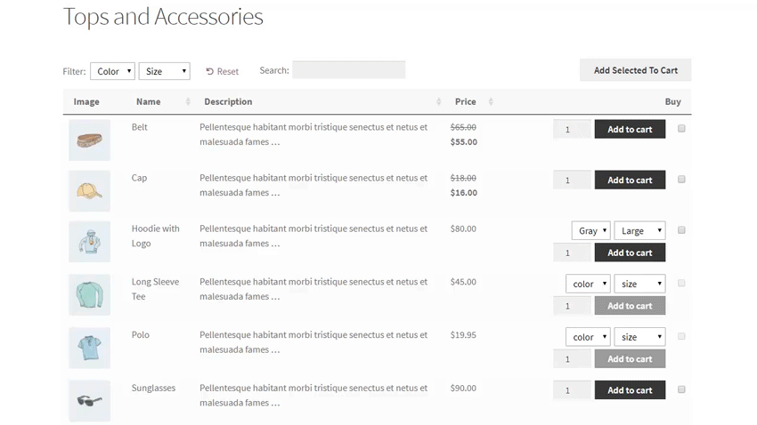Open the Color filter dropdown
Image resolution: width=757 pixels, height=425 pixels.
click(112, 71)
